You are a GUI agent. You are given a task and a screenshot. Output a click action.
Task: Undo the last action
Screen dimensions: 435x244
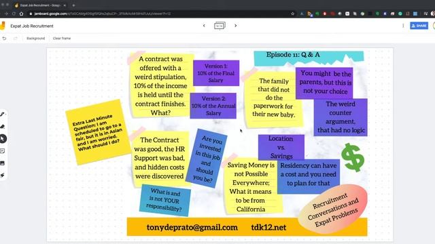click(x=4, y=38)
